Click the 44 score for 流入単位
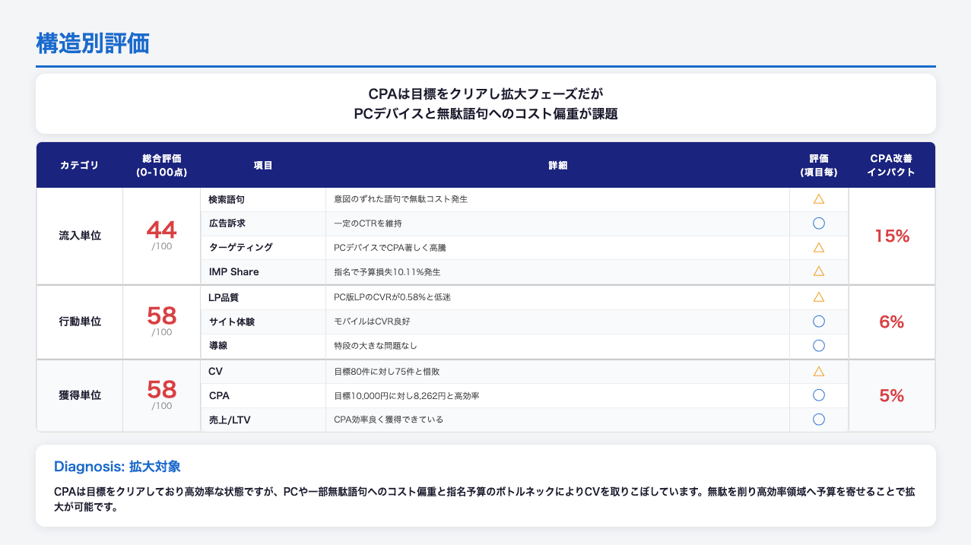 [161, 230]
